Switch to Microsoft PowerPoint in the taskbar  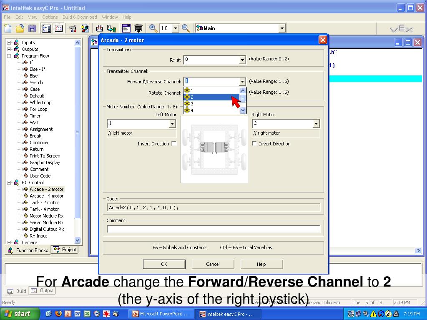tap(161, 314)
